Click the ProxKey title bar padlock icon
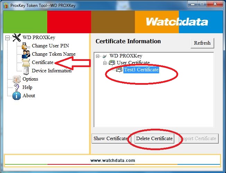 (6, 6)
